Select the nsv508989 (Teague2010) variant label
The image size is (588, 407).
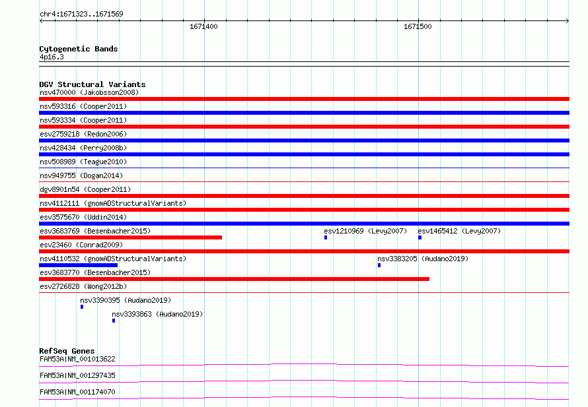(83, 162)
